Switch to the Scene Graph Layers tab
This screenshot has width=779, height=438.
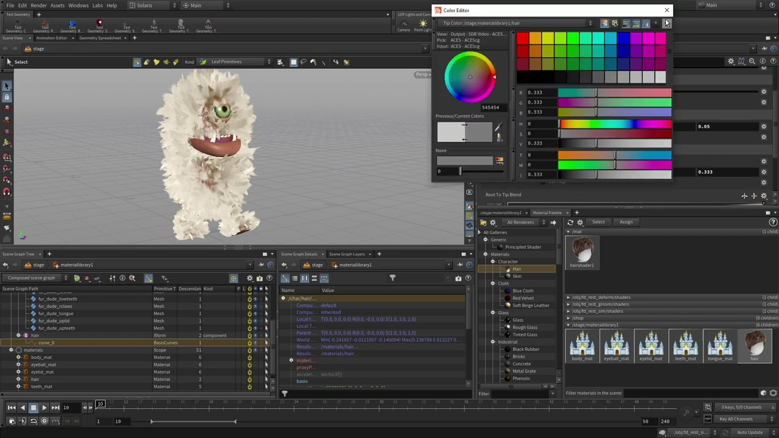point(347,254)
